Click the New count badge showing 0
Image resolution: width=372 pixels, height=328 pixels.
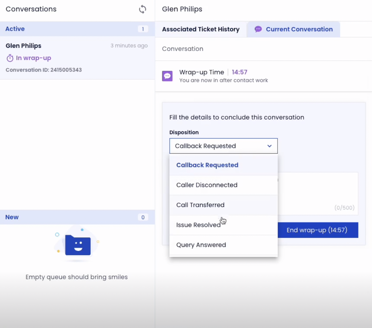click(143, 217)
